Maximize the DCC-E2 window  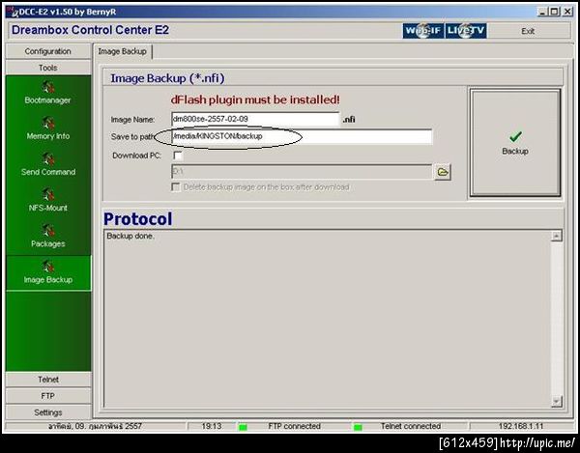(x=554, y=12)
